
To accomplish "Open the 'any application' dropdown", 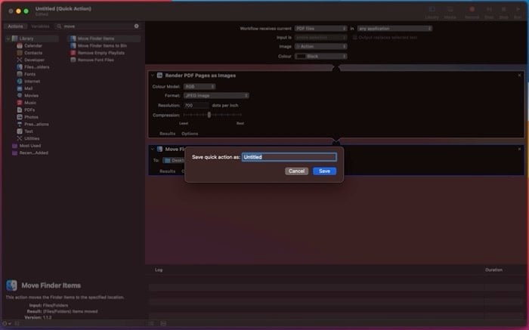I will tap(394, 29).
